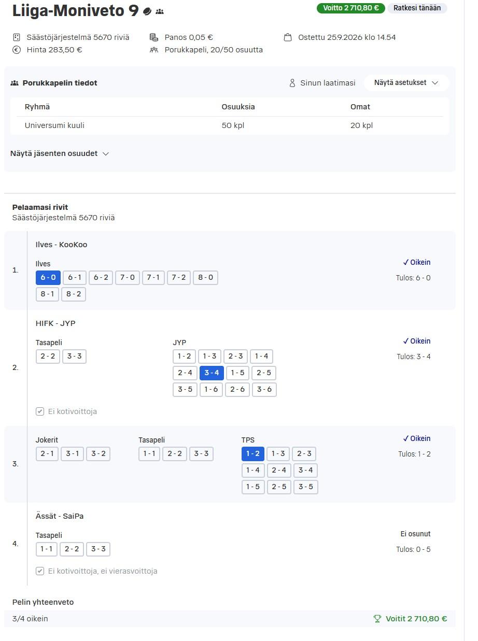Click the hockey puck icon beside the title
The image size is (478, 641).
tap(147, 11)
